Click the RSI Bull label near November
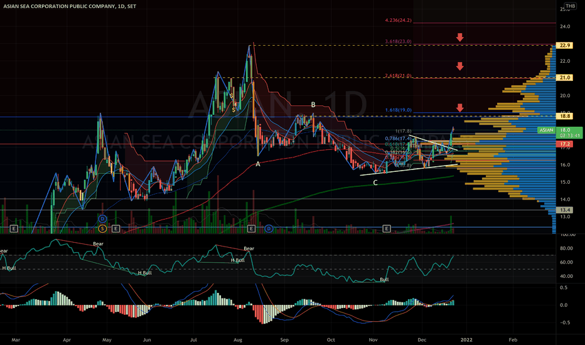The image size is (585, 345). [384, 279]
